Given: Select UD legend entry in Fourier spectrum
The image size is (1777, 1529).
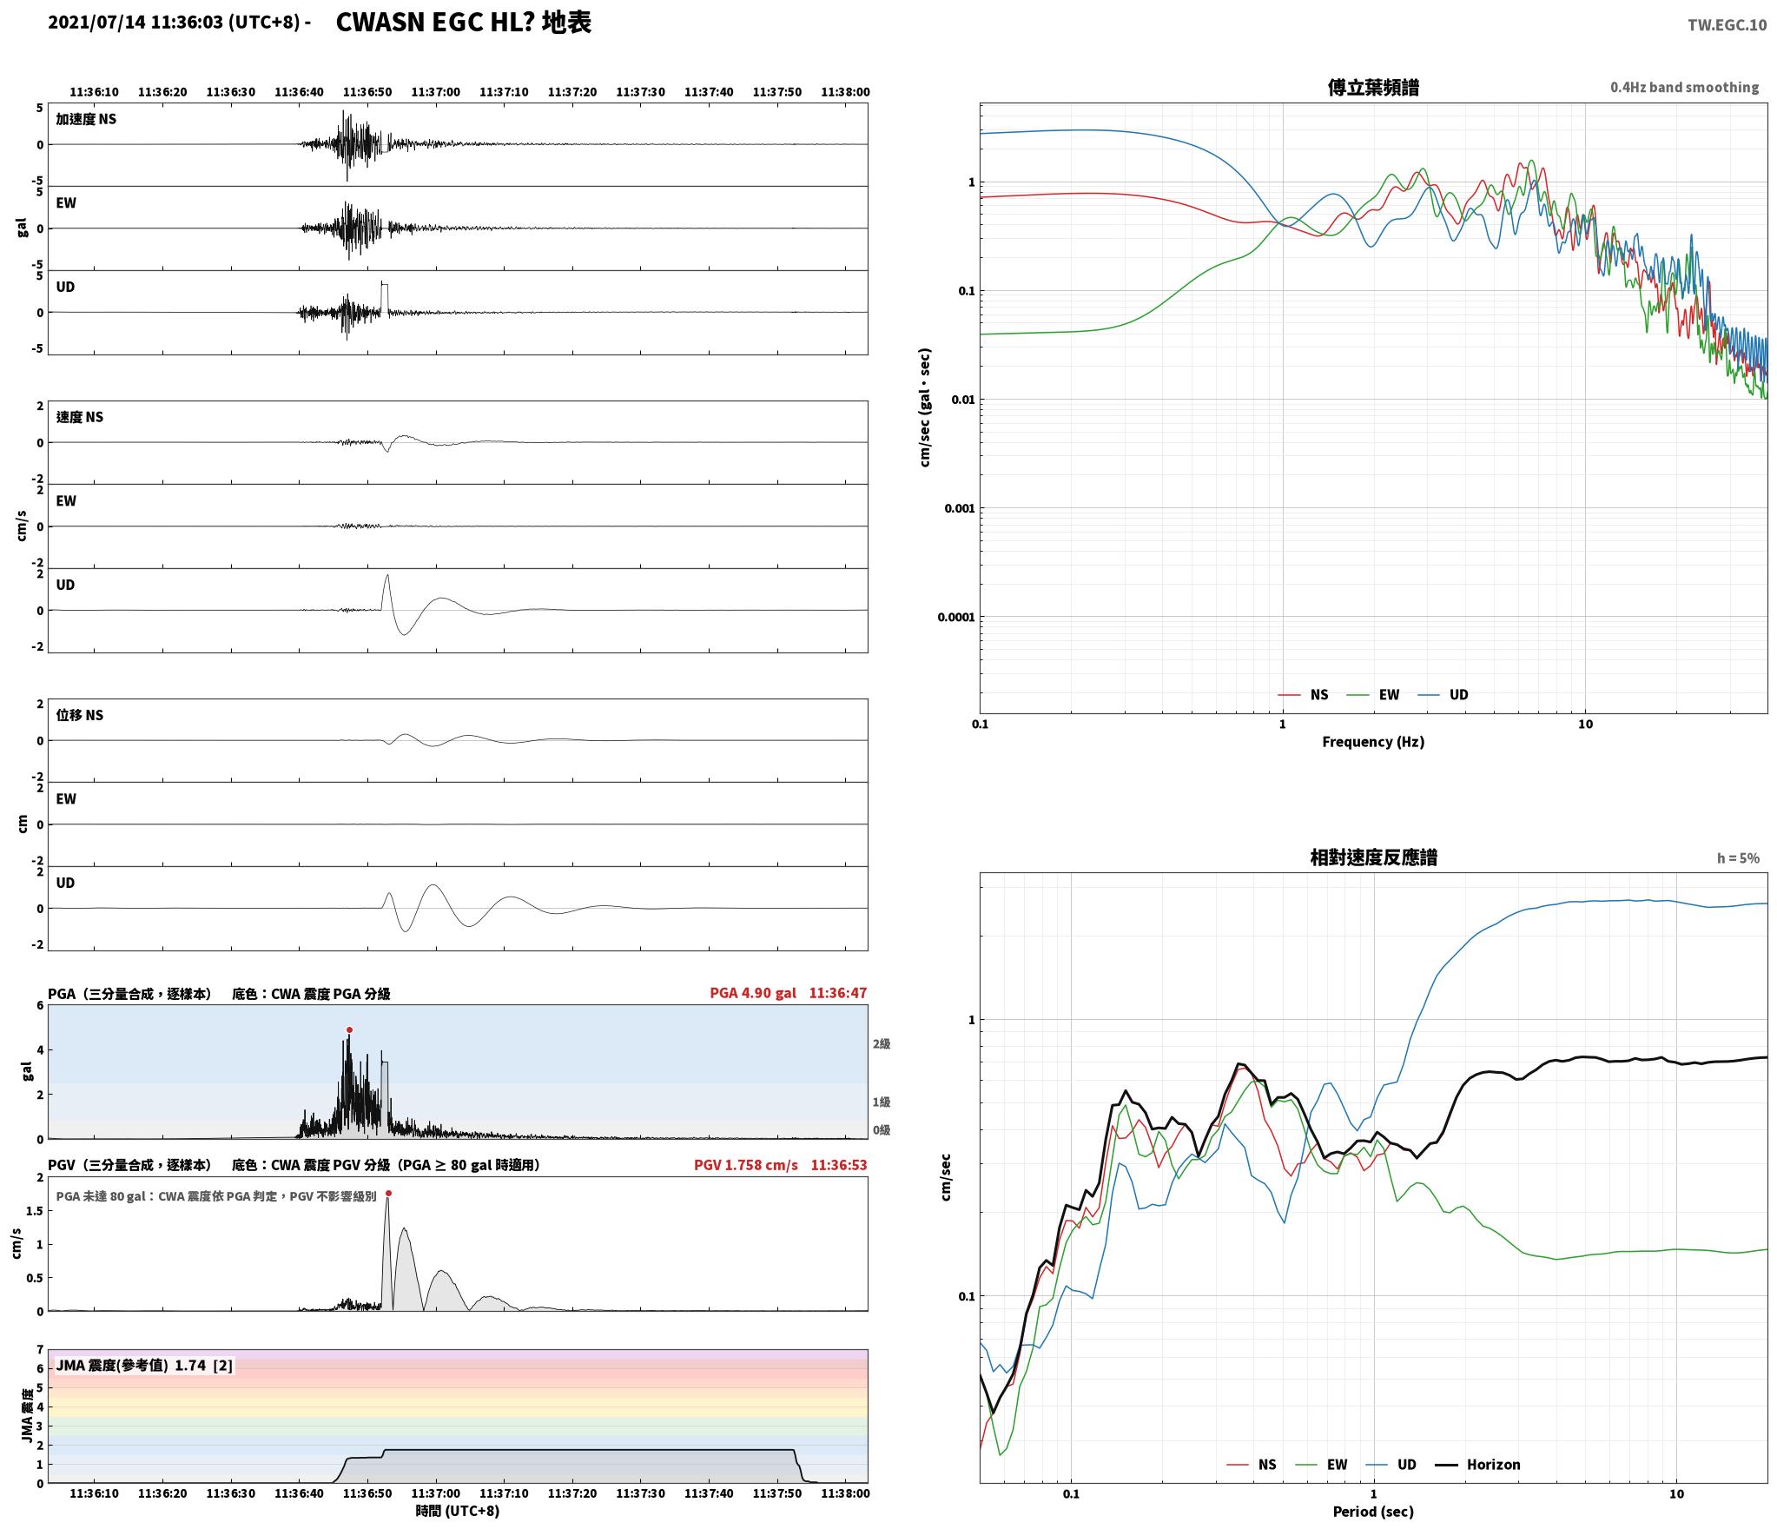Looking at the screenshot, I should [1443, 695].
